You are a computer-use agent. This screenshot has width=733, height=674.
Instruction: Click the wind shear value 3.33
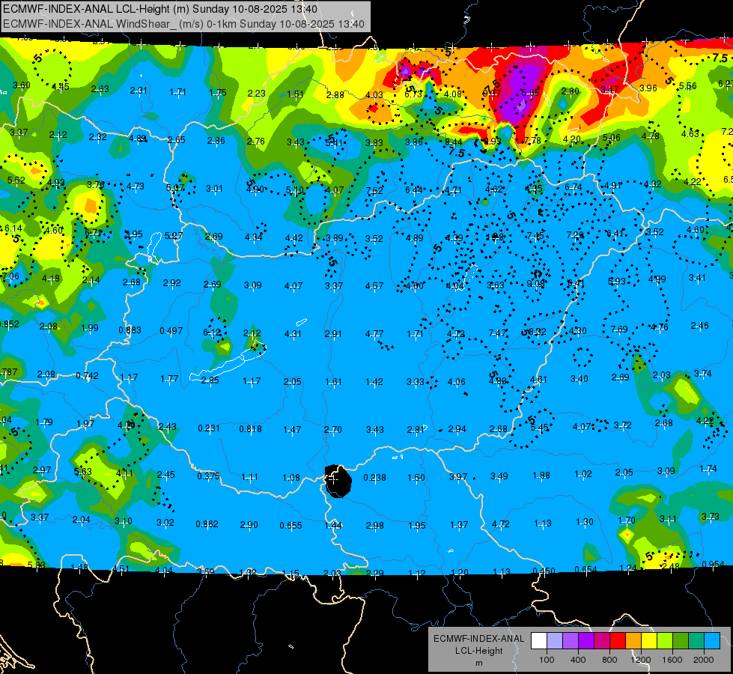(x=416, y=382)
